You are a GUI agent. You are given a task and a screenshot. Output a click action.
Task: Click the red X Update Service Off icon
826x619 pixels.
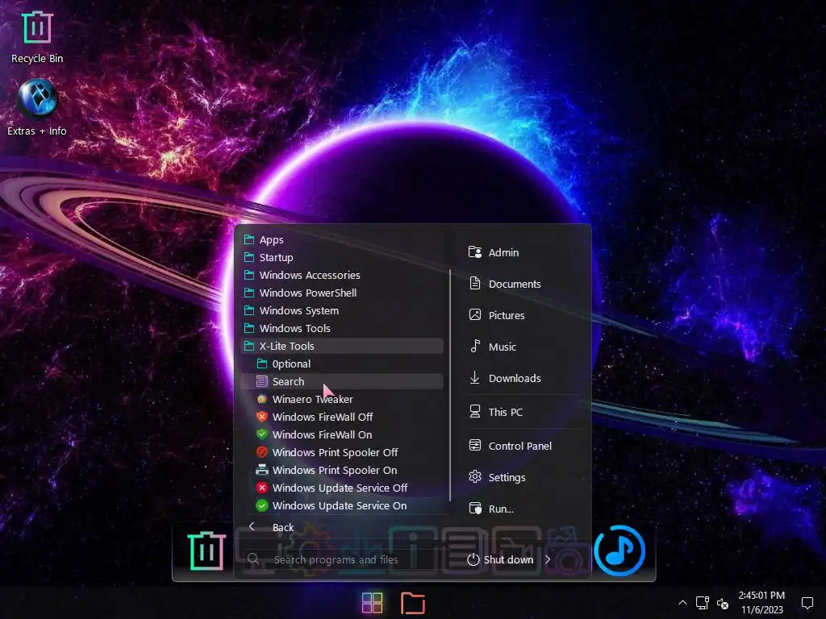click(262, 488)
